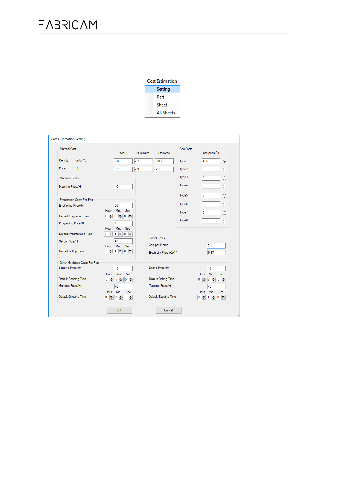
Task: Adjust Default Tapping Time seconds spinner
Action: 223,297
